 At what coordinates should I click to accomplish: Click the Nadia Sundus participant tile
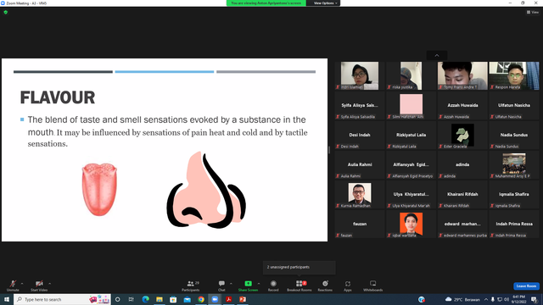pos(514,135)
